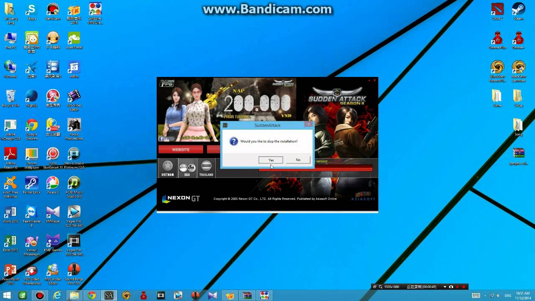Image resolution: width=535 pixels, height=301 pixels.
Task: Select VIETNAM region in launcher
Action: (168, 168)
